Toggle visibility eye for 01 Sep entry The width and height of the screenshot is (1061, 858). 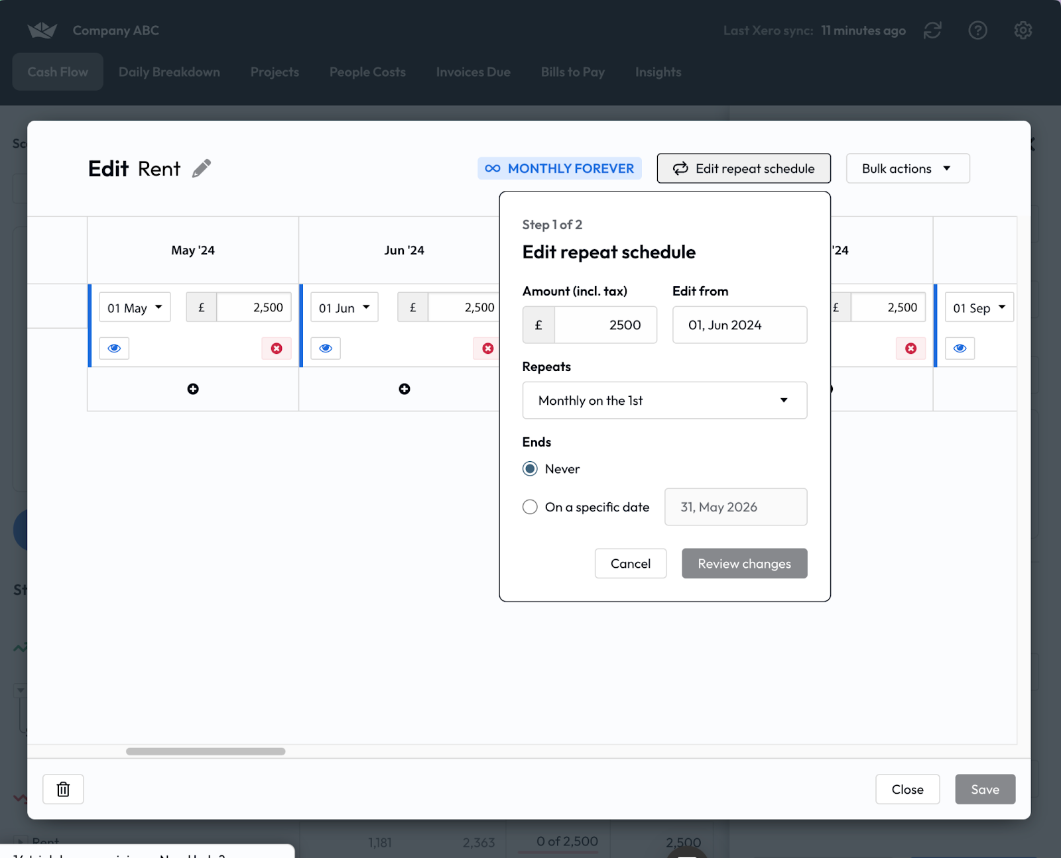(960, 349)
